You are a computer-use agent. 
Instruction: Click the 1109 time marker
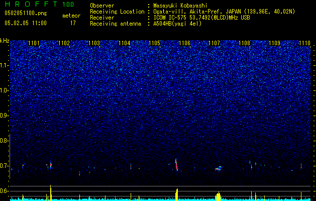275,43
